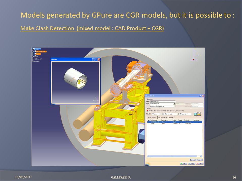Click the Value column header

click(181, 120)
